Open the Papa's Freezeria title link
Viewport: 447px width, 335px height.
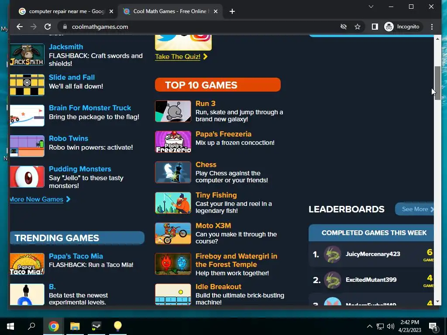tap(223, 134)
